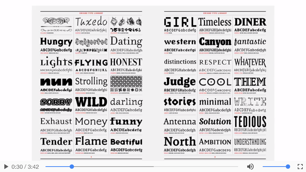Click the 'Dating' font sample
This screenshot has width=306, height=172.
pos(126,42)
